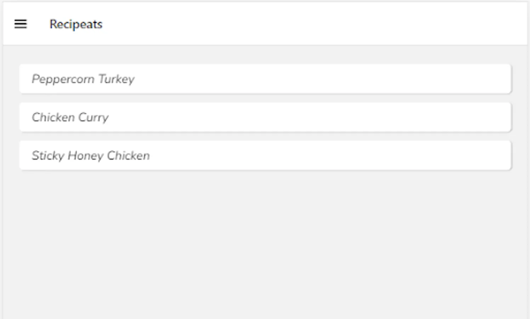Choose the recipe card above Sticky Honey Chicken
530x319 pixels.
coord(265,117)
